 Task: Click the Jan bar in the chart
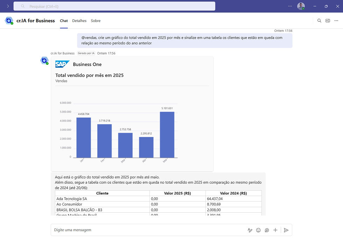(84, 138)
